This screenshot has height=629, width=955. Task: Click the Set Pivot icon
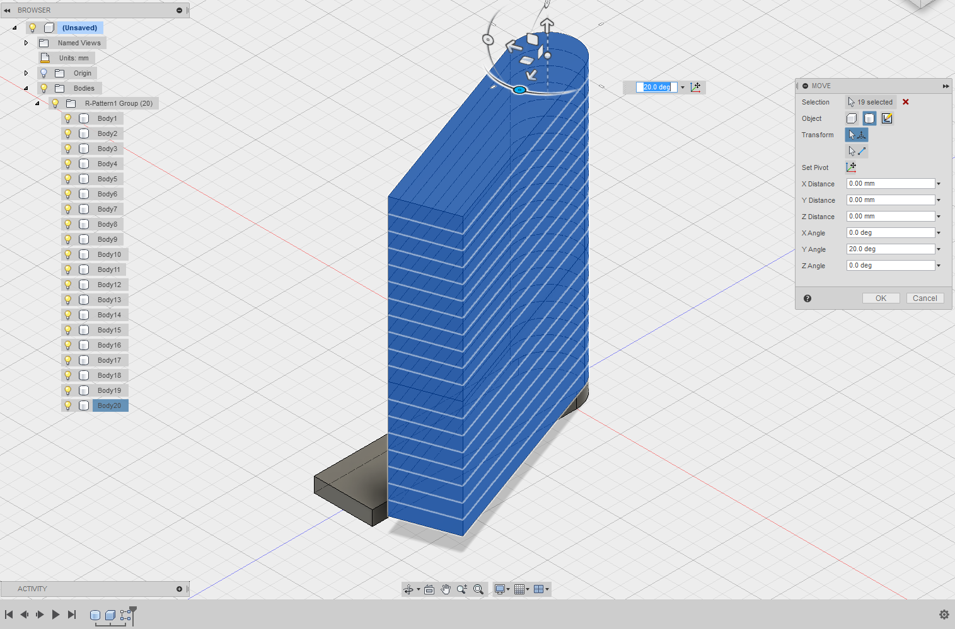[851, 167]
